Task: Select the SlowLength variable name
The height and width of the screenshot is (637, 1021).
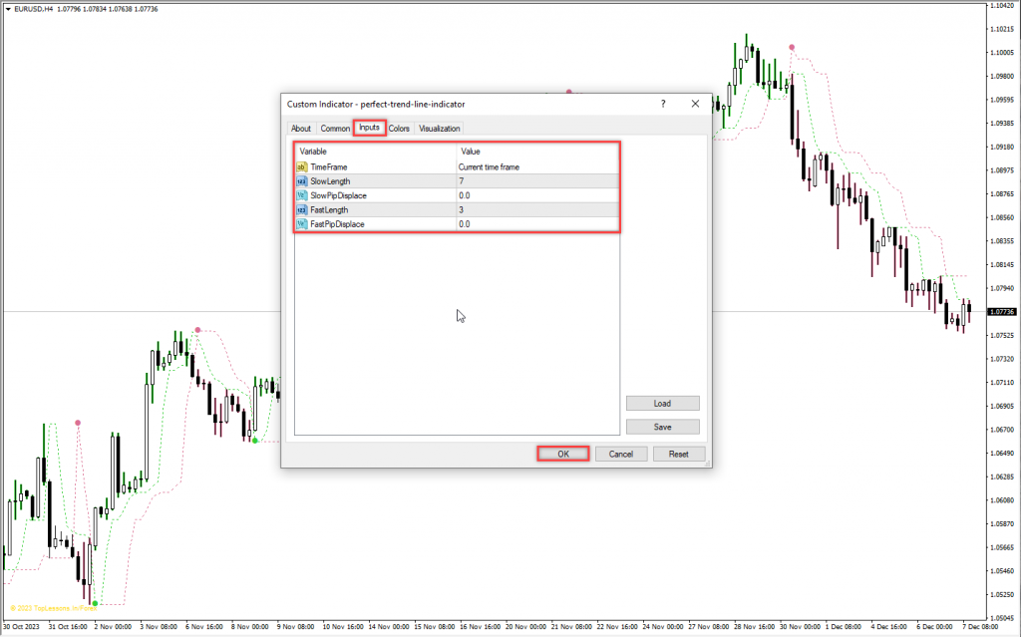Action: [x=330, y=181]
